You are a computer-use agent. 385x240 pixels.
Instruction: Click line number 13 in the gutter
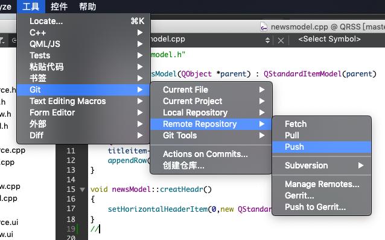pyautogui.click(x=71, y=170)
